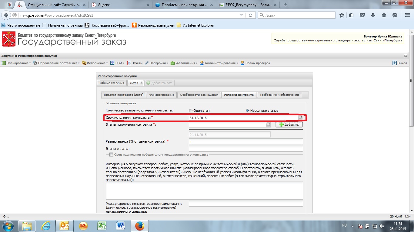Open Word from the taskbar

[x=121, y=226]
